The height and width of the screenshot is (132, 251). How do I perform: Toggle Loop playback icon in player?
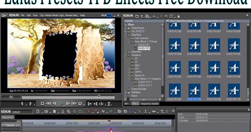click(80, 104)
